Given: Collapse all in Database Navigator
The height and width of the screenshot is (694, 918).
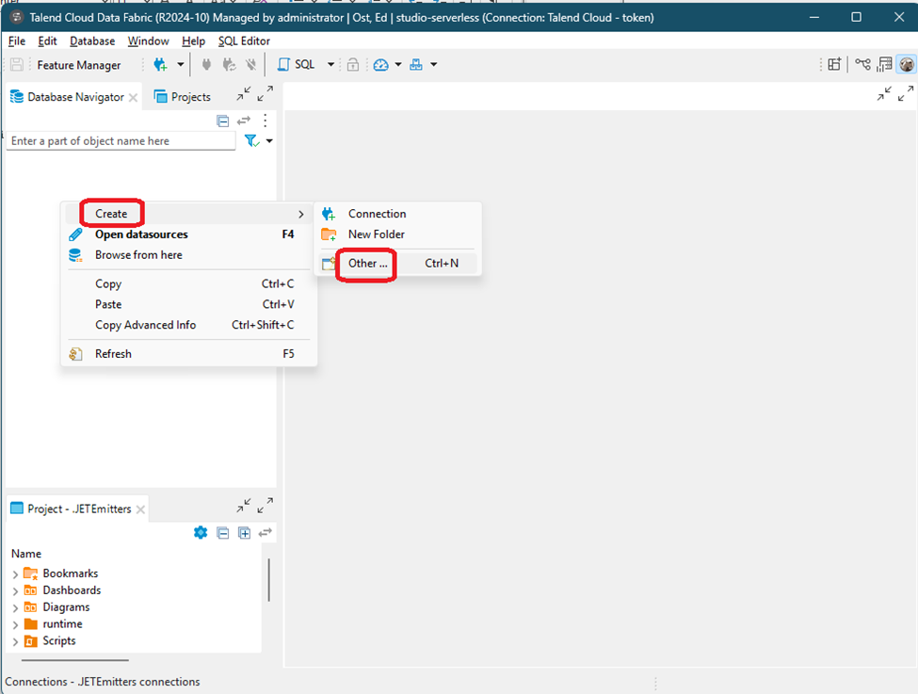Looking at the screenshot, I should point(222,121).
